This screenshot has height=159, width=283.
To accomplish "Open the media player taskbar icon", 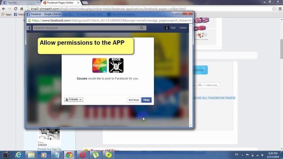I will [43, 155].
